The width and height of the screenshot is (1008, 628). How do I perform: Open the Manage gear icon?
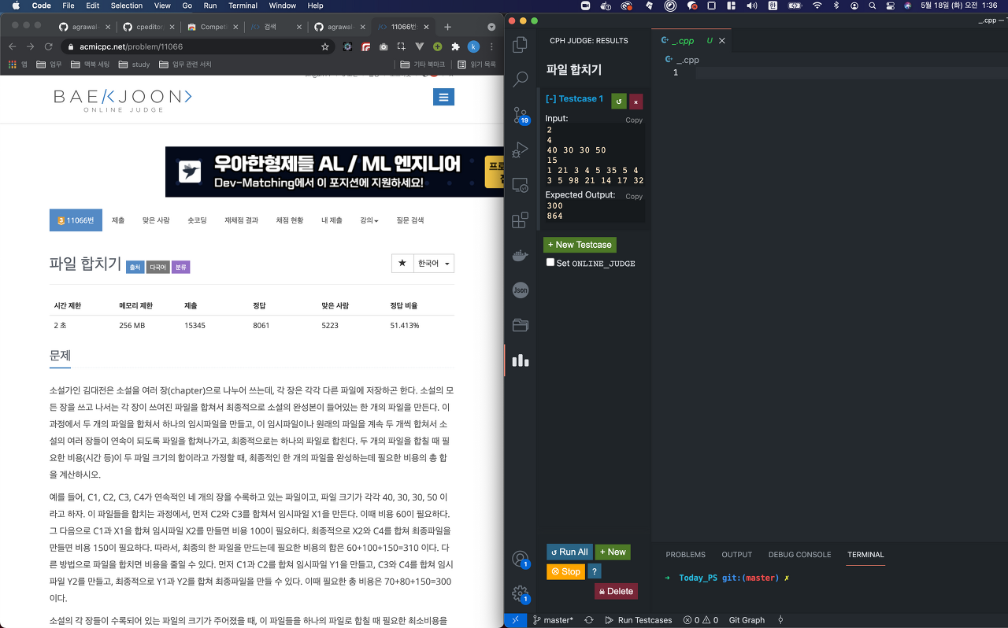click(x=520, y=594)
